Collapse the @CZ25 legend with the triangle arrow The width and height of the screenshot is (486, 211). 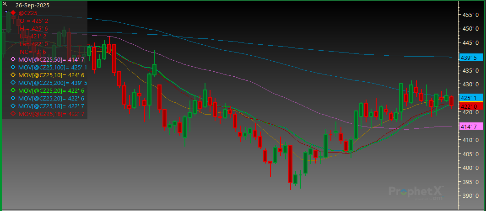[x=6, y=12]
